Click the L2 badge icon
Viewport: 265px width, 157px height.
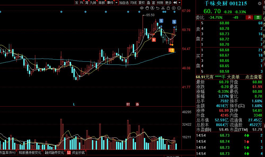pos(69,153)
